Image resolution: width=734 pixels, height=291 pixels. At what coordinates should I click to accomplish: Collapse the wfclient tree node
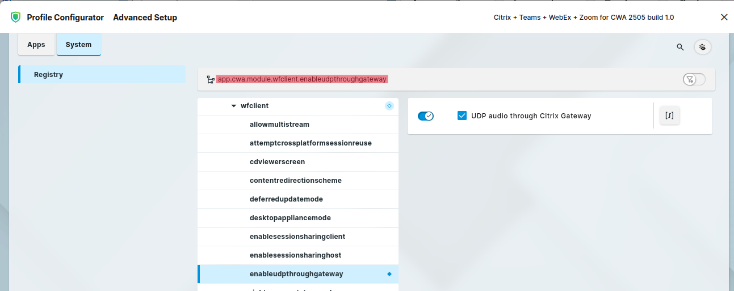pos(234,106)
